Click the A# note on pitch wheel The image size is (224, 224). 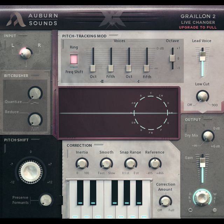133,103
